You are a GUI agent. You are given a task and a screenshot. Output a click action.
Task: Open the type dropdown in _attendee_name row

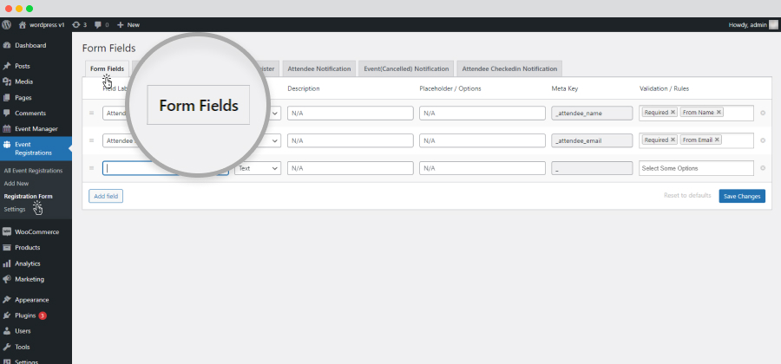click(x=274, y=113)
